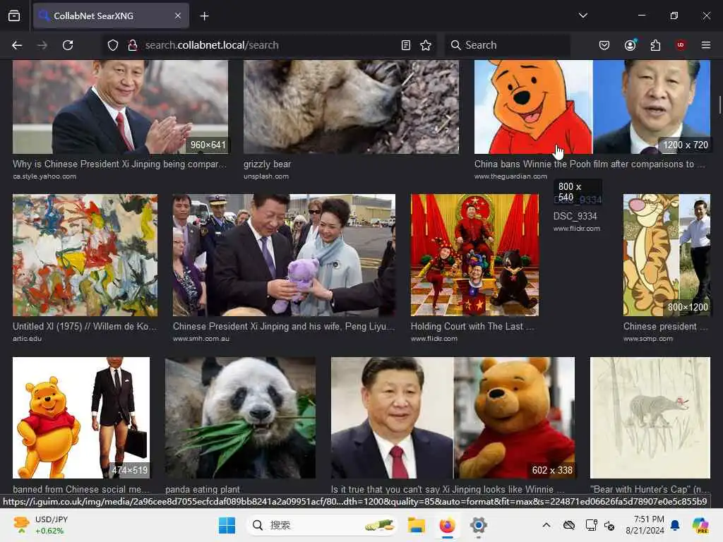Click the 'grizzly bear' title
Image resolution: width=723 pixels, height=542 pixels.
[268, 164]
